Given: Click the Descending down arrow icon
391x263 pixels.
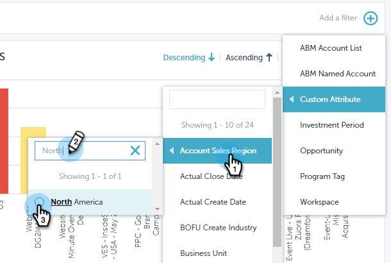Looking at the screenshot, I should pyautogui.click(x=212, y=58).
